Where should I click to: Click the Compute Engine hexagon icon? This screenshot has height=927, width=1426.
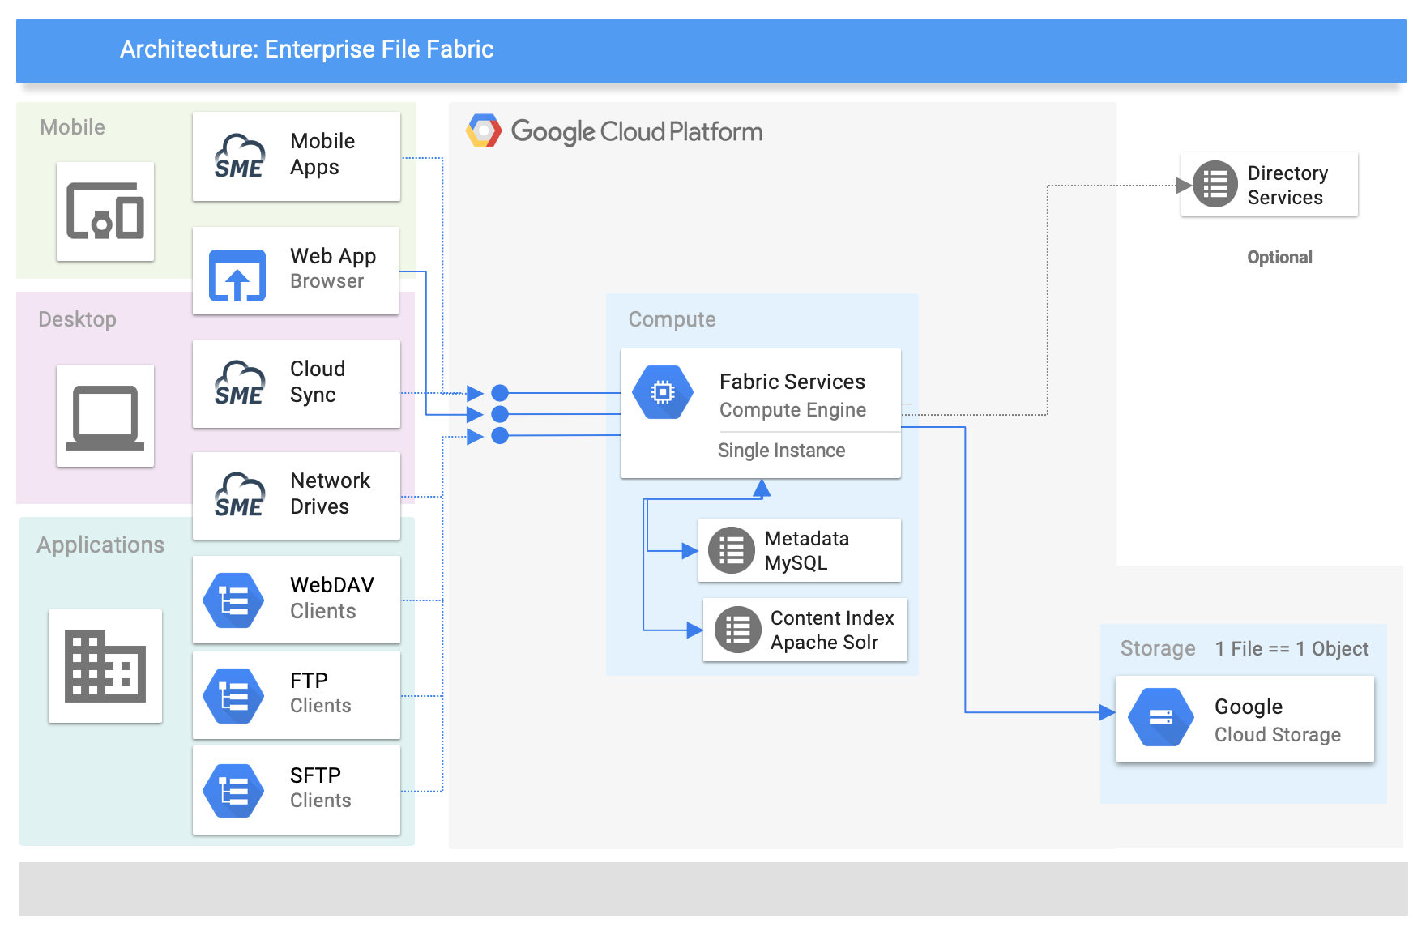click(x=663, y=393)
